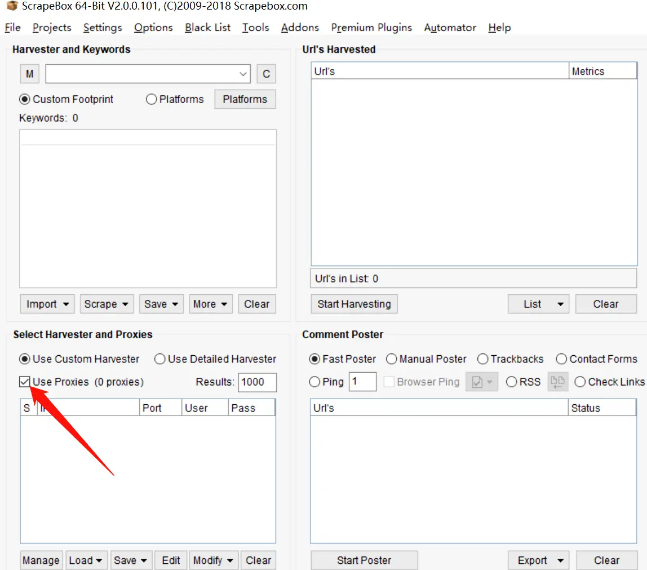Click the S column header in proxy table

coord(29,408)
